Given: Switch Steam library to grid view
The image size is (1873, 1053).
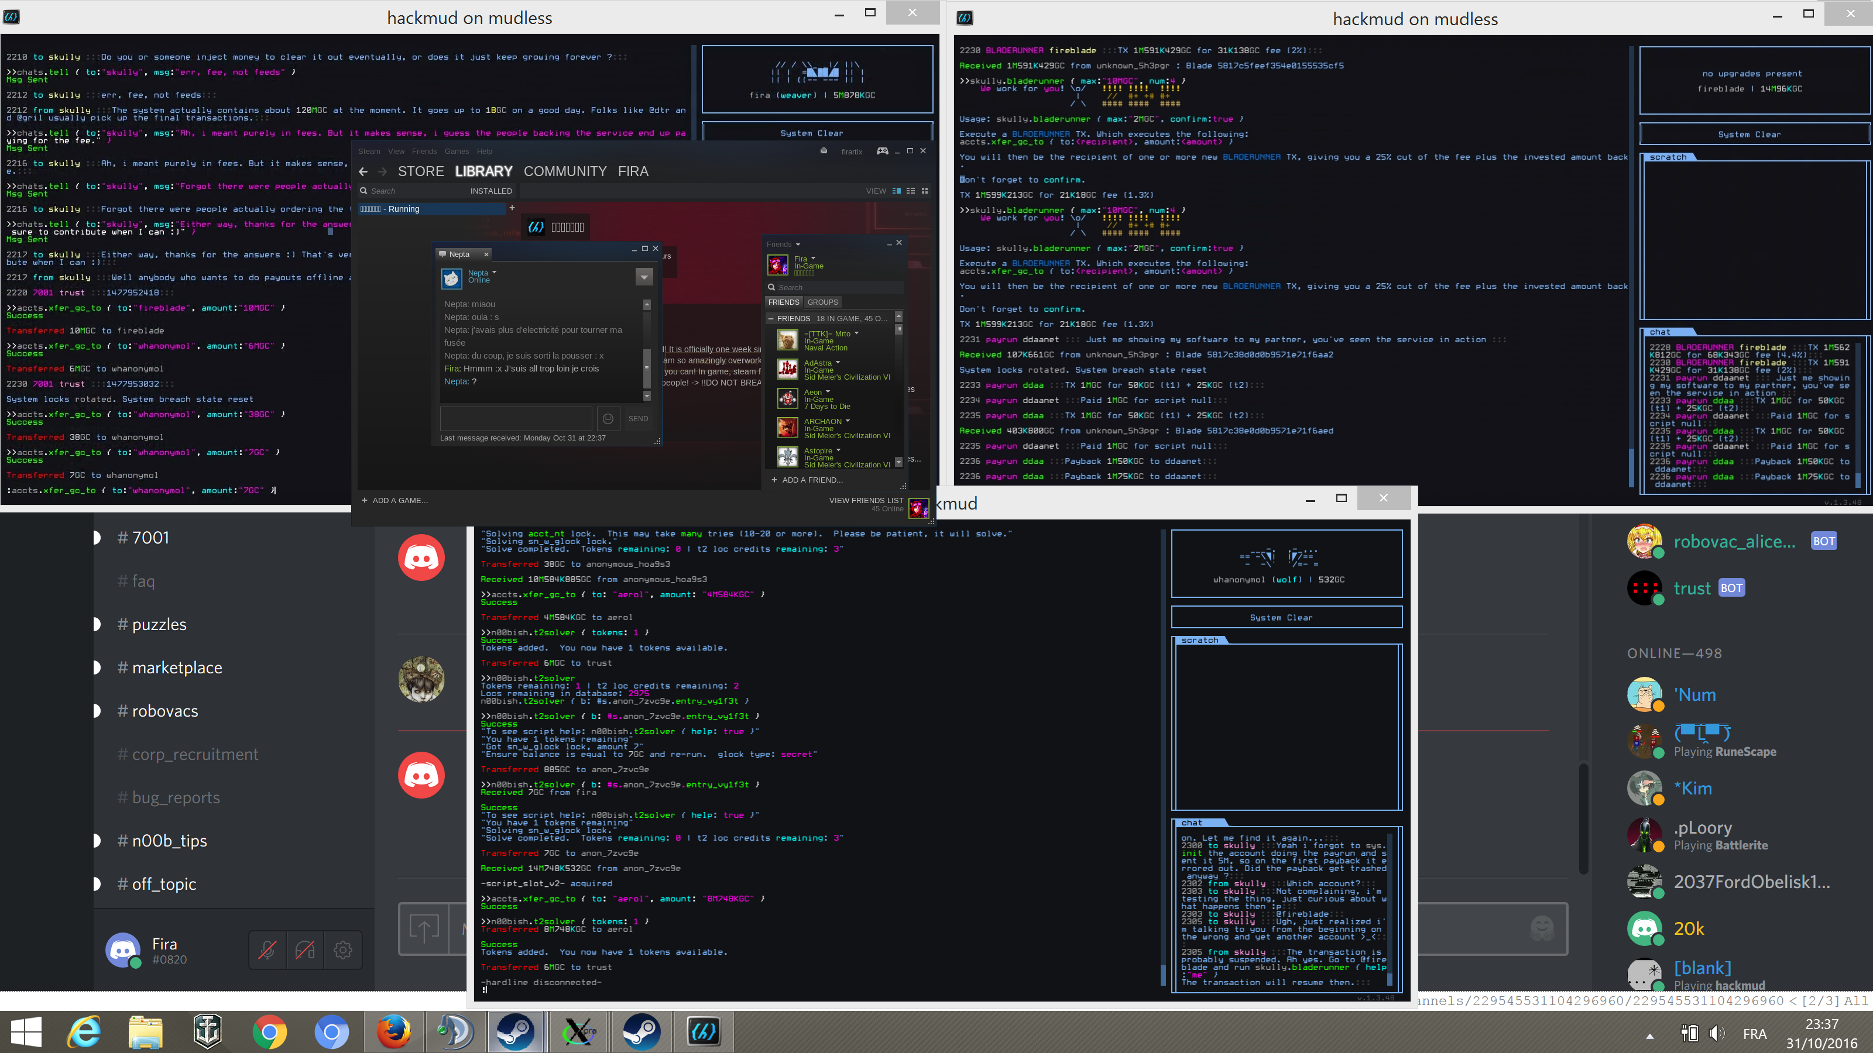Looking at the screenshot, I should (x=925, y=190).
